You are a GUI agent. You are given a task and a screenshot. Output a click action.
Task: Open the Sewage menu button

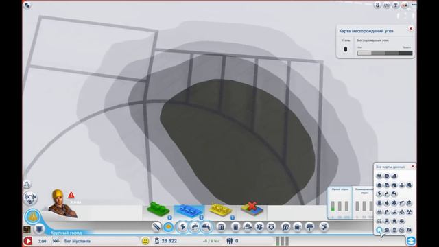click(206, 226)
